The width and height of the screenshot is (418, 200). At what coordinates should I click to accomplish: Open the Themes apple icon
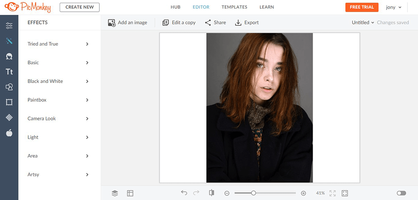(x=9, y=133)
